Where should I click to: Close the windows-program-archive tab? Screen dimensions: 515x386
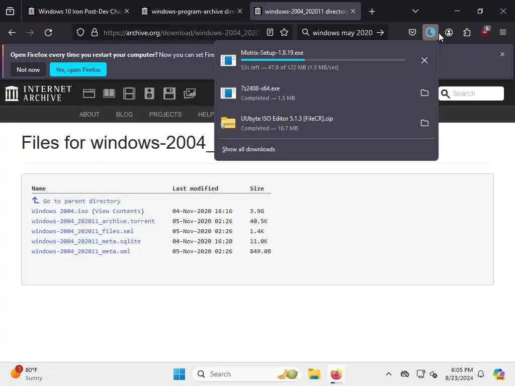(240, 11)
